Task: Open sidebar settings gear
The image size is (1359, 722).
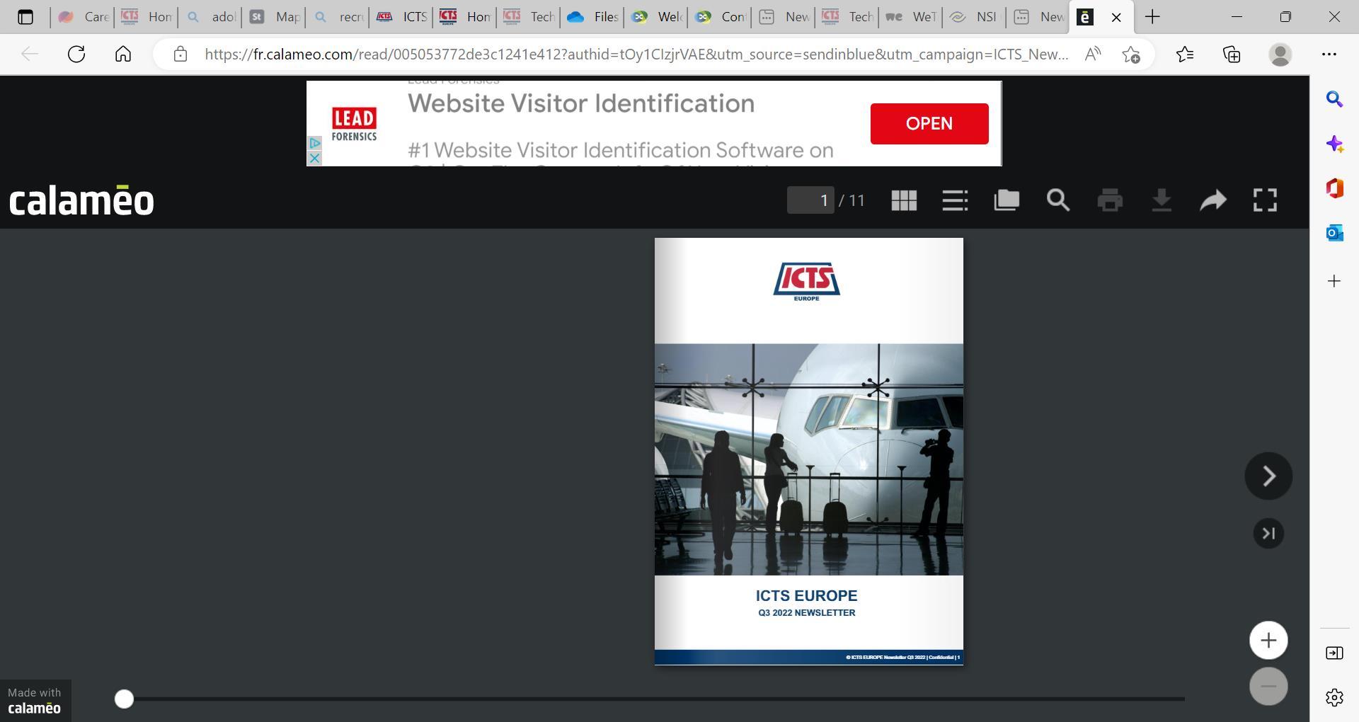Action: tap(1334, 697)
